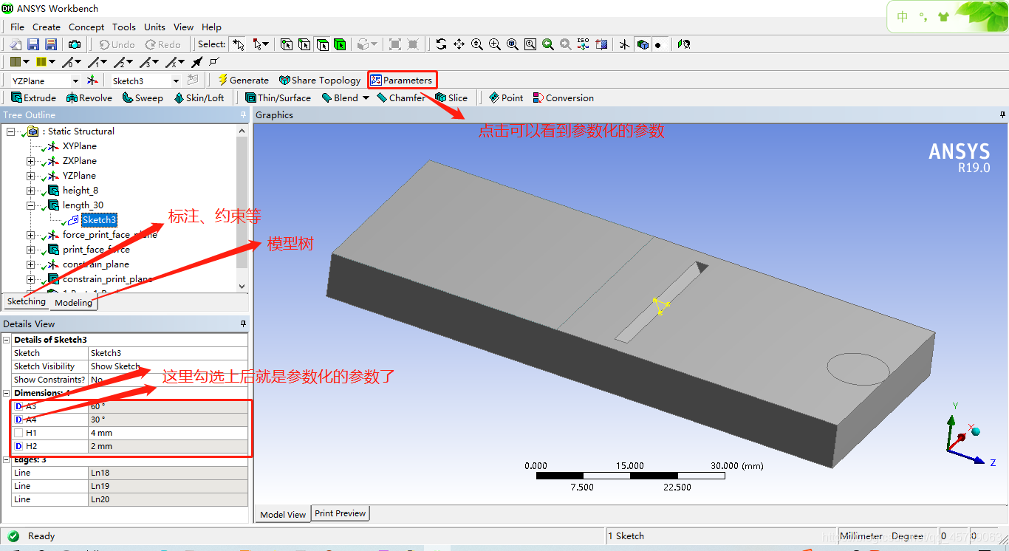Toggle the parameter box for A3

click(18, 406)
